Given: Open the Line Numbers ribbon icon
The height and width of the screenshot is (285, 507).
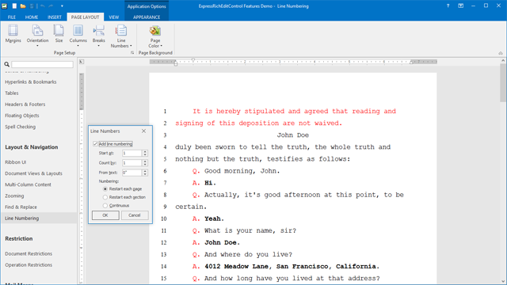Looking at the screenshot, I should 121,36.
